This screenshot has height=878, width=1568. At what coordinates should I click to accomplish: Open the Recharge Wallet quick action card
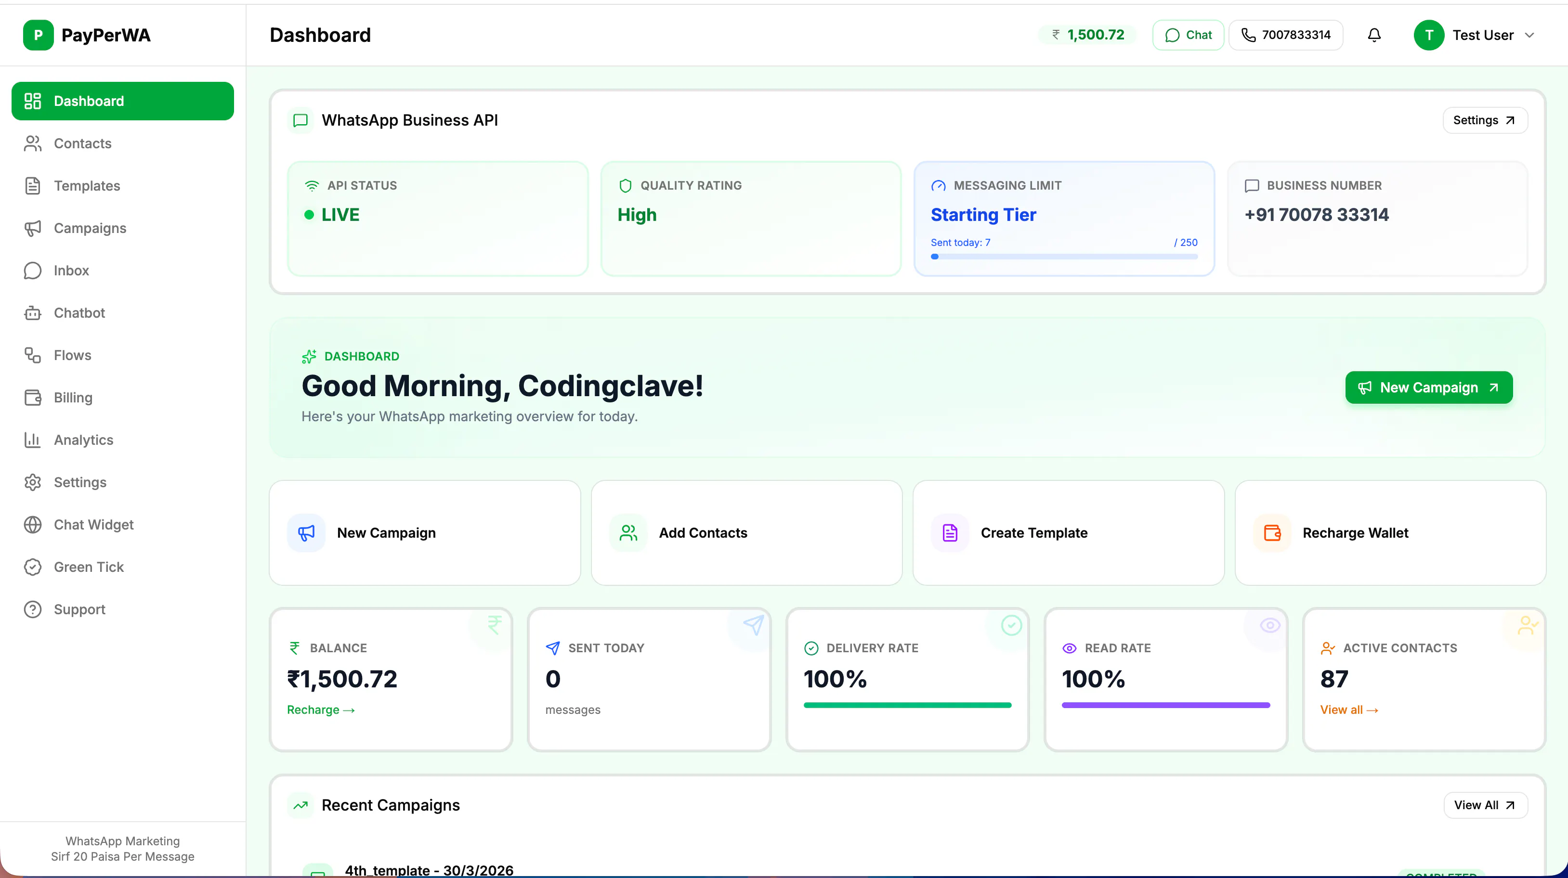pyautogui.click(x=1390, y=533)
